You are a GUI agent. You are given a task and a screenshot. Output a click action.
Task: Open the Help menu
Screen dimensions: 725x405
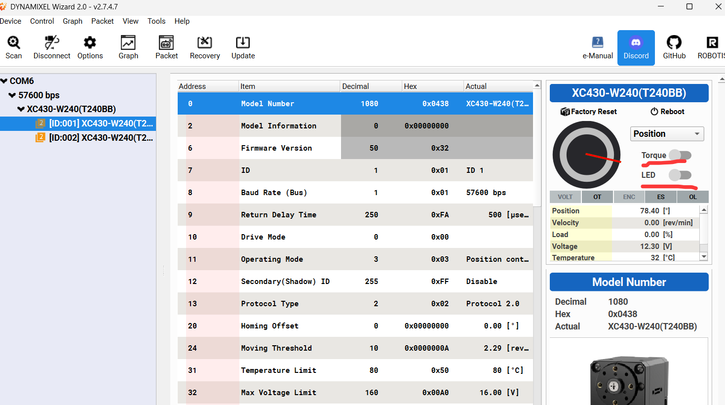tap(182, 21)
